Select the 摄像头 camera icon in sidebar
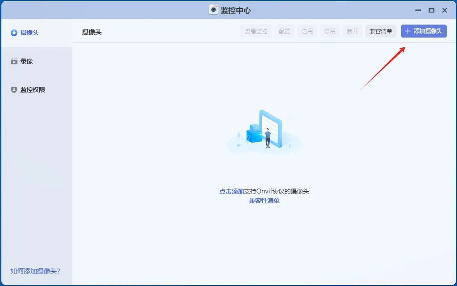 (x=14, y=33)
